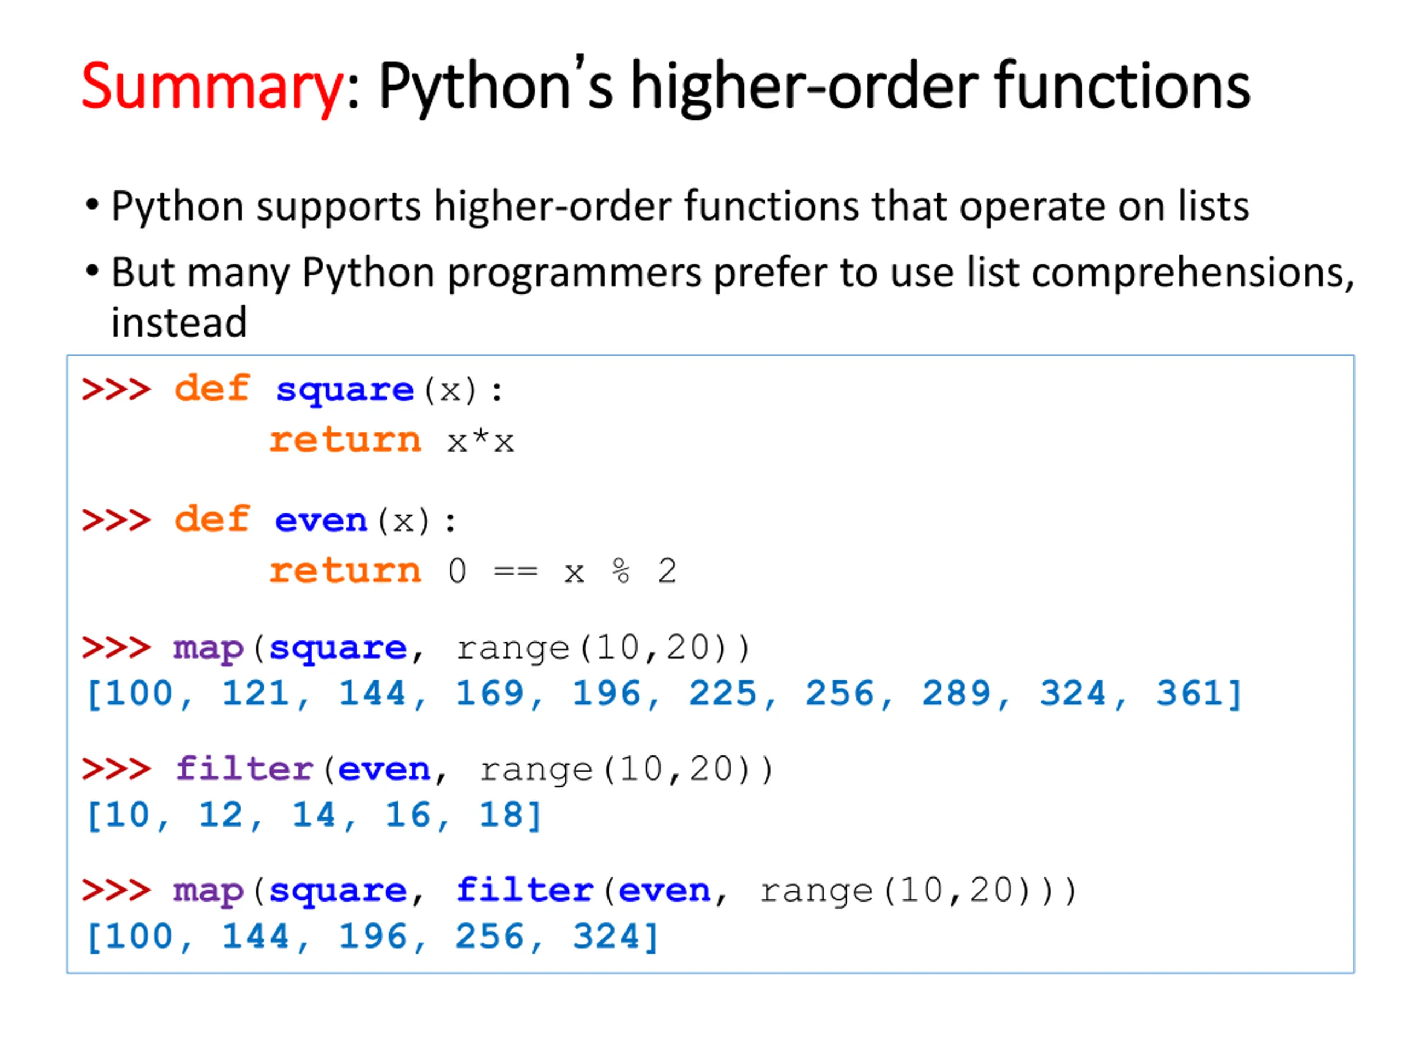The image size is (1401, 1051).
Task: Click the output "[100, 144, 196, 256, 324]"
Action: 373,938
